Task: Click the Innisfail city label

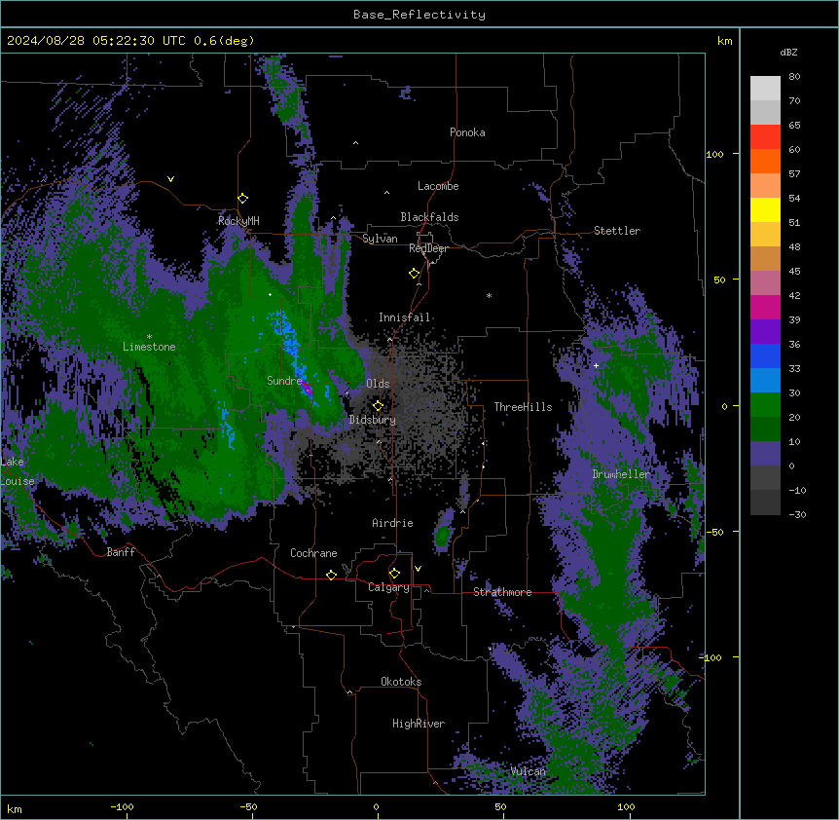Action: pos(405,317)
